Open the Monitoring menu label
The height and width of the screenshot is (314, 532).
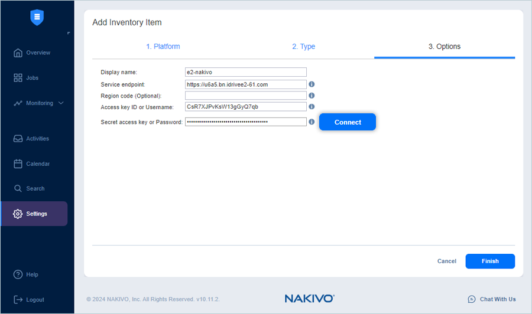click(x=40, y=103)
